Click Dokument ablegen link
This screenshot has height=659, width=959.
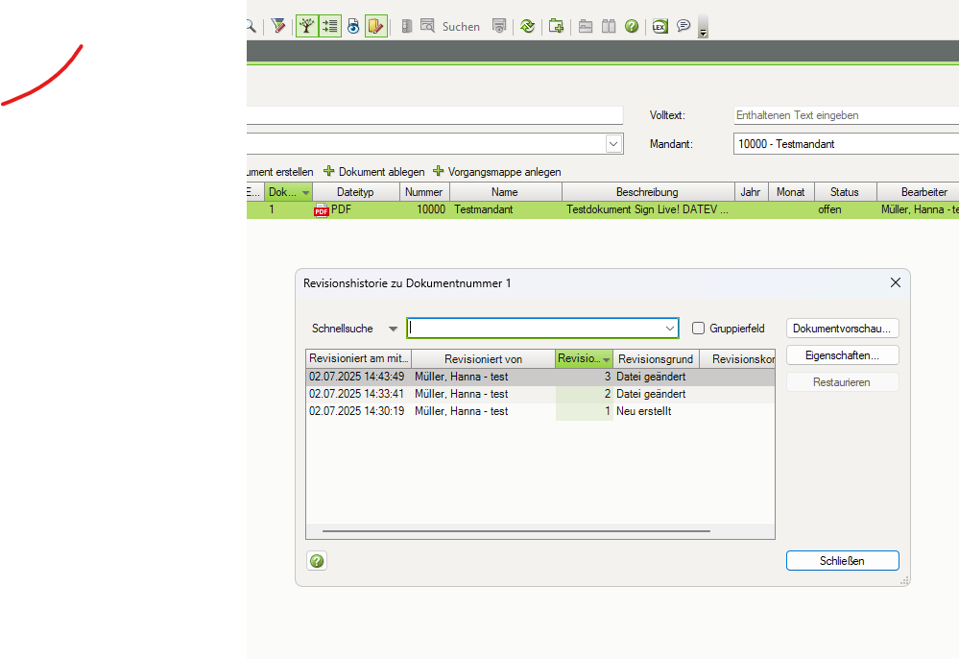click(x=380, y=171)
